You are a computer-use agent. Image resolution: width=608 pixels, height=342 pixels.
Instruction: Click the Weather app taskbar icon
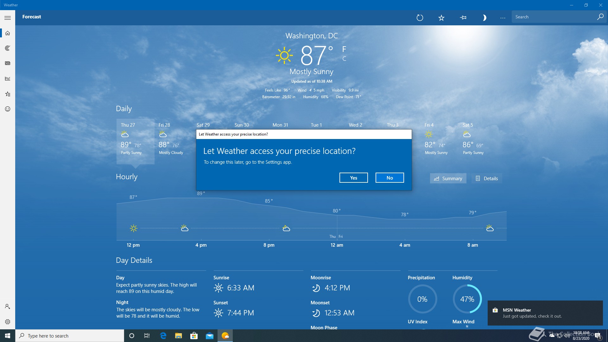[225, 336]
